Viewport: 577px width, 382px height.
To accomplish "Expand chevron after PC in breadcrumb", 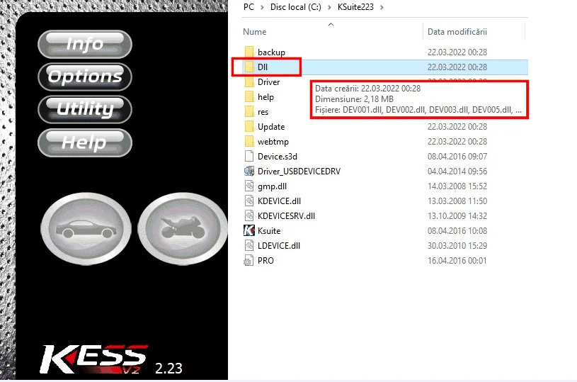I will pyautogui.click(x=262, y=7).
